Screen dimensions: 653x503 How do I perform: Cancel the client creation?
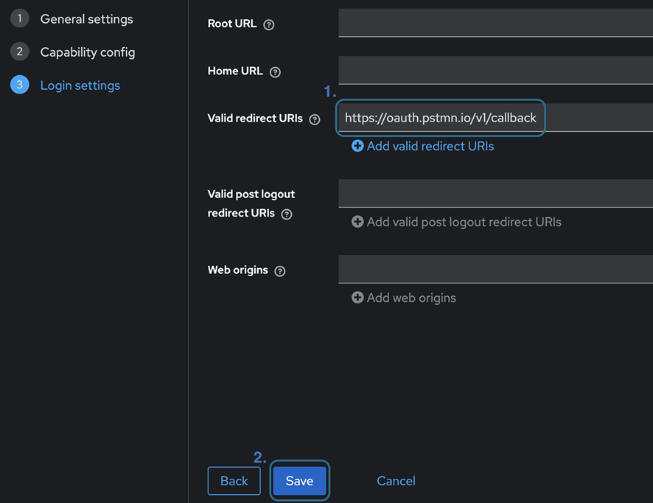[396, 481]
